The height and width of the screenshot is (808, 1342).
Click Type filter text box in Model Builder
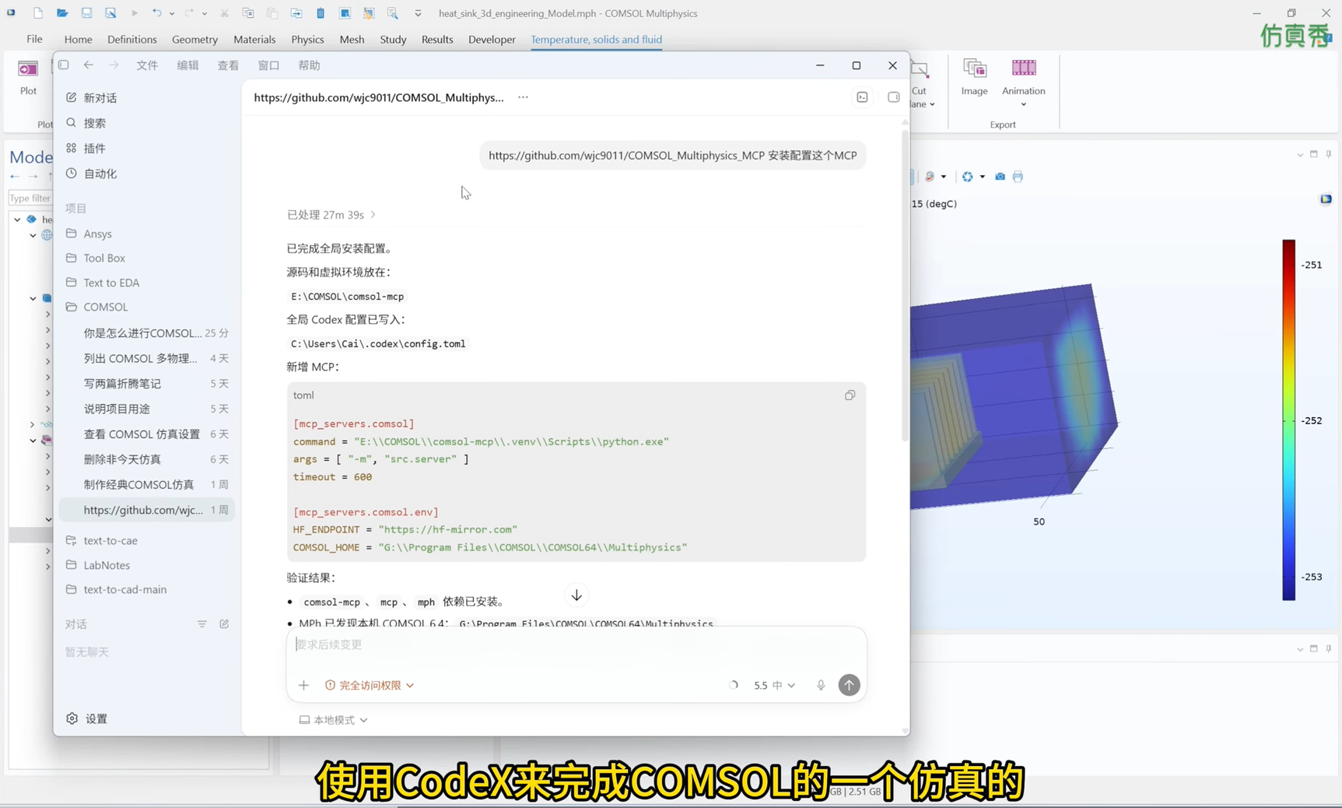pos(30,198)
